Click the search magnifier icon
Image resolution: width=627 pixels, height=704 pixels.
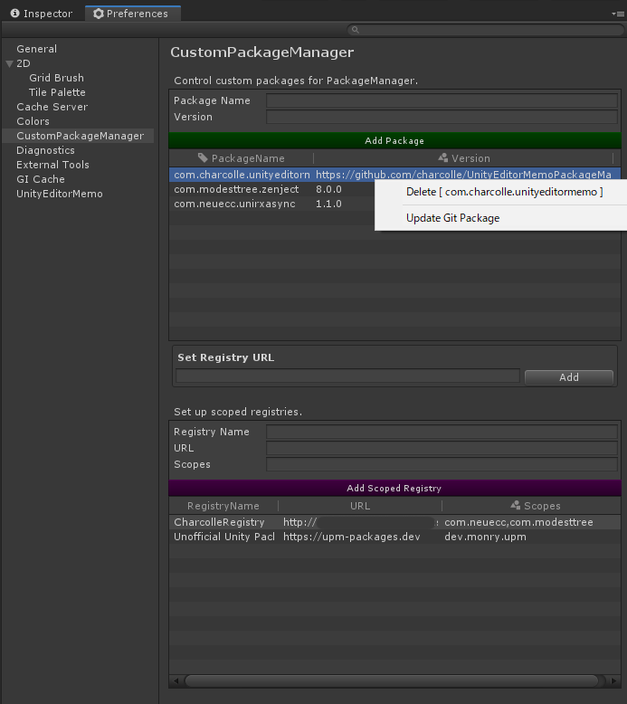tap(355, 30)
